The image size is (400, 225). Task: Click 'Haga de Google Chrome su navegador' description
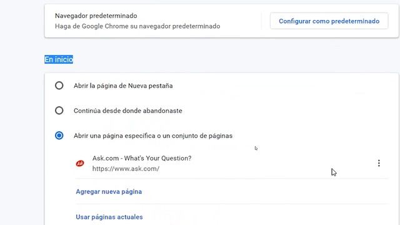(137, 26)
